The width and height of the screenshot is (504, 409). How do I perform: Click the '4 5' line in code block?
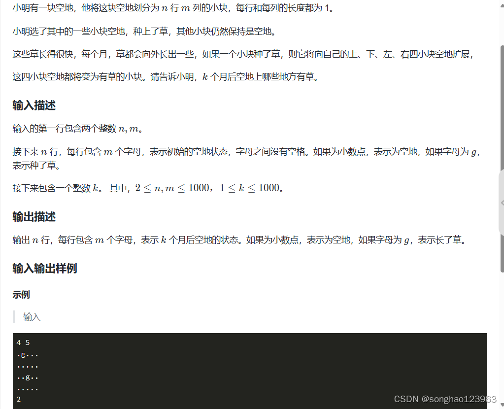coord(23,343)
